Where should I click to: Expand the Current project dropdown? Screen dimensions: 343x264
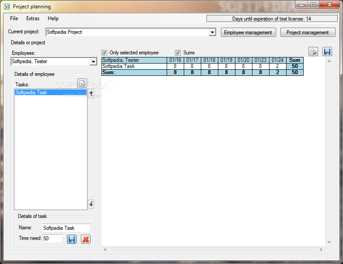[212, 32]
